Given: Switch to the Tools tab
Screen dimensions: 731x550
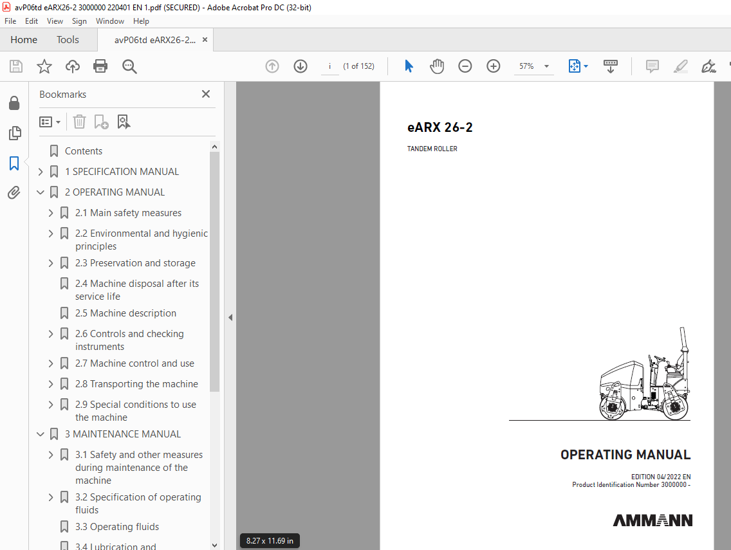Looking at the screenshot, I should tap(68, 40).
